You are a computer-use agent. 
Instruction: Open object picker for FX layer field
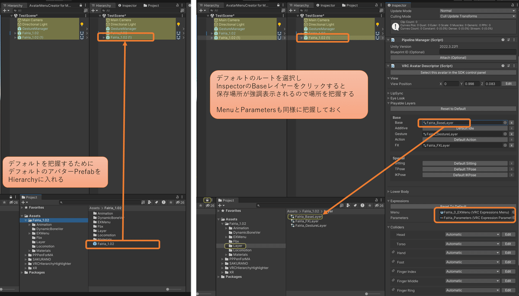505,146
